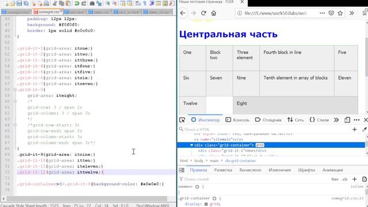Switch to the somegrid.css editor tab
This screenshot has width=368, height=207.
[x=48, y=11]
